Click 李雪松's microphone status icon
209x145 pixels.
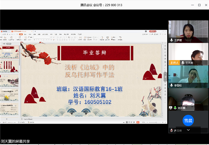click(171, 85)
